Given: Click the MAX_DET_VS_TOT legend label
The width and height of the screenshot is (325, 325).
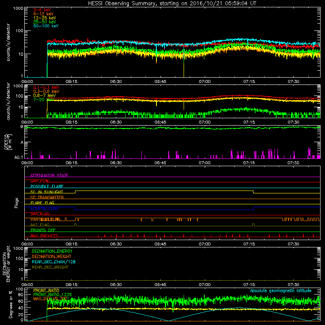Looking at the screenshot, I should 51,299.
